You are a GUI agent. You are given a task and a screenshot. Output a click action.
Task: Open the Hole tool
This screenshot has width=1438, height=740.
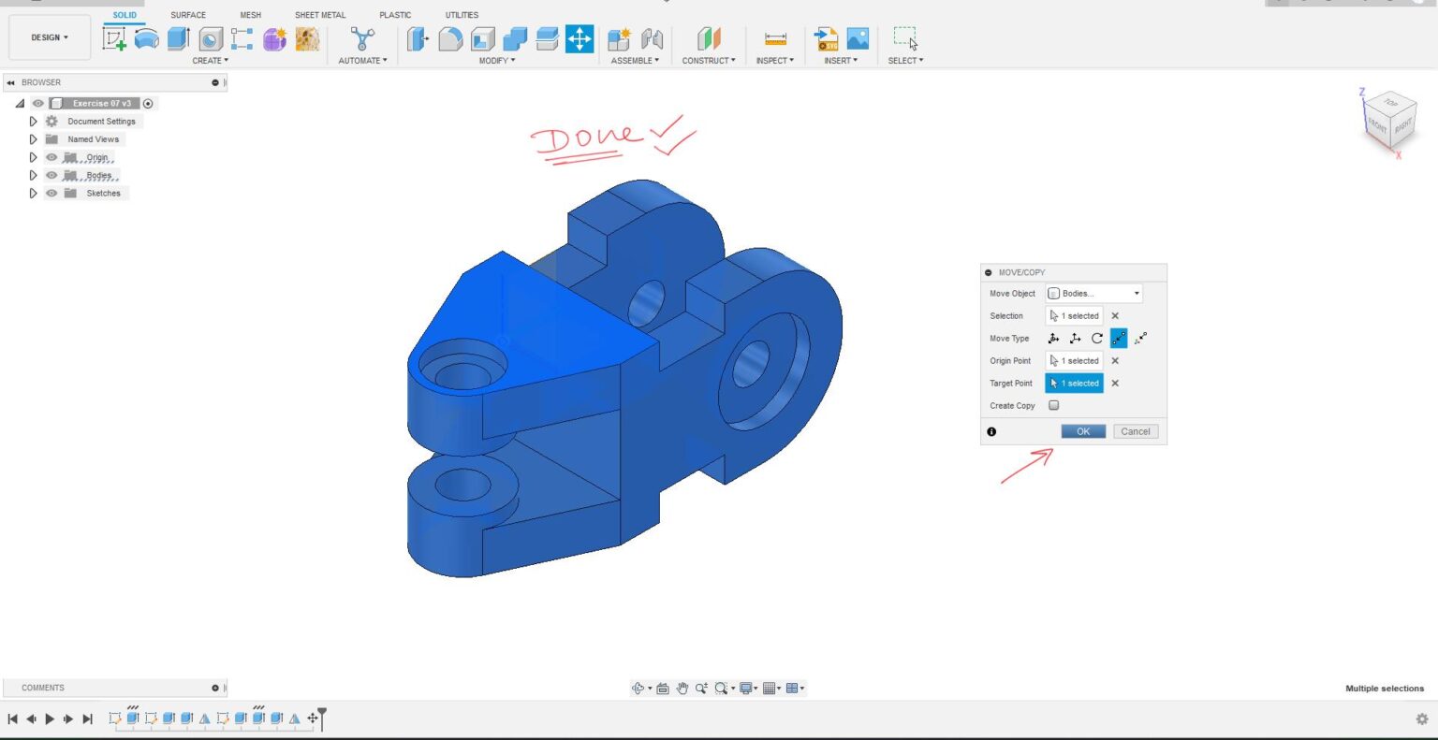pos(209,37)
